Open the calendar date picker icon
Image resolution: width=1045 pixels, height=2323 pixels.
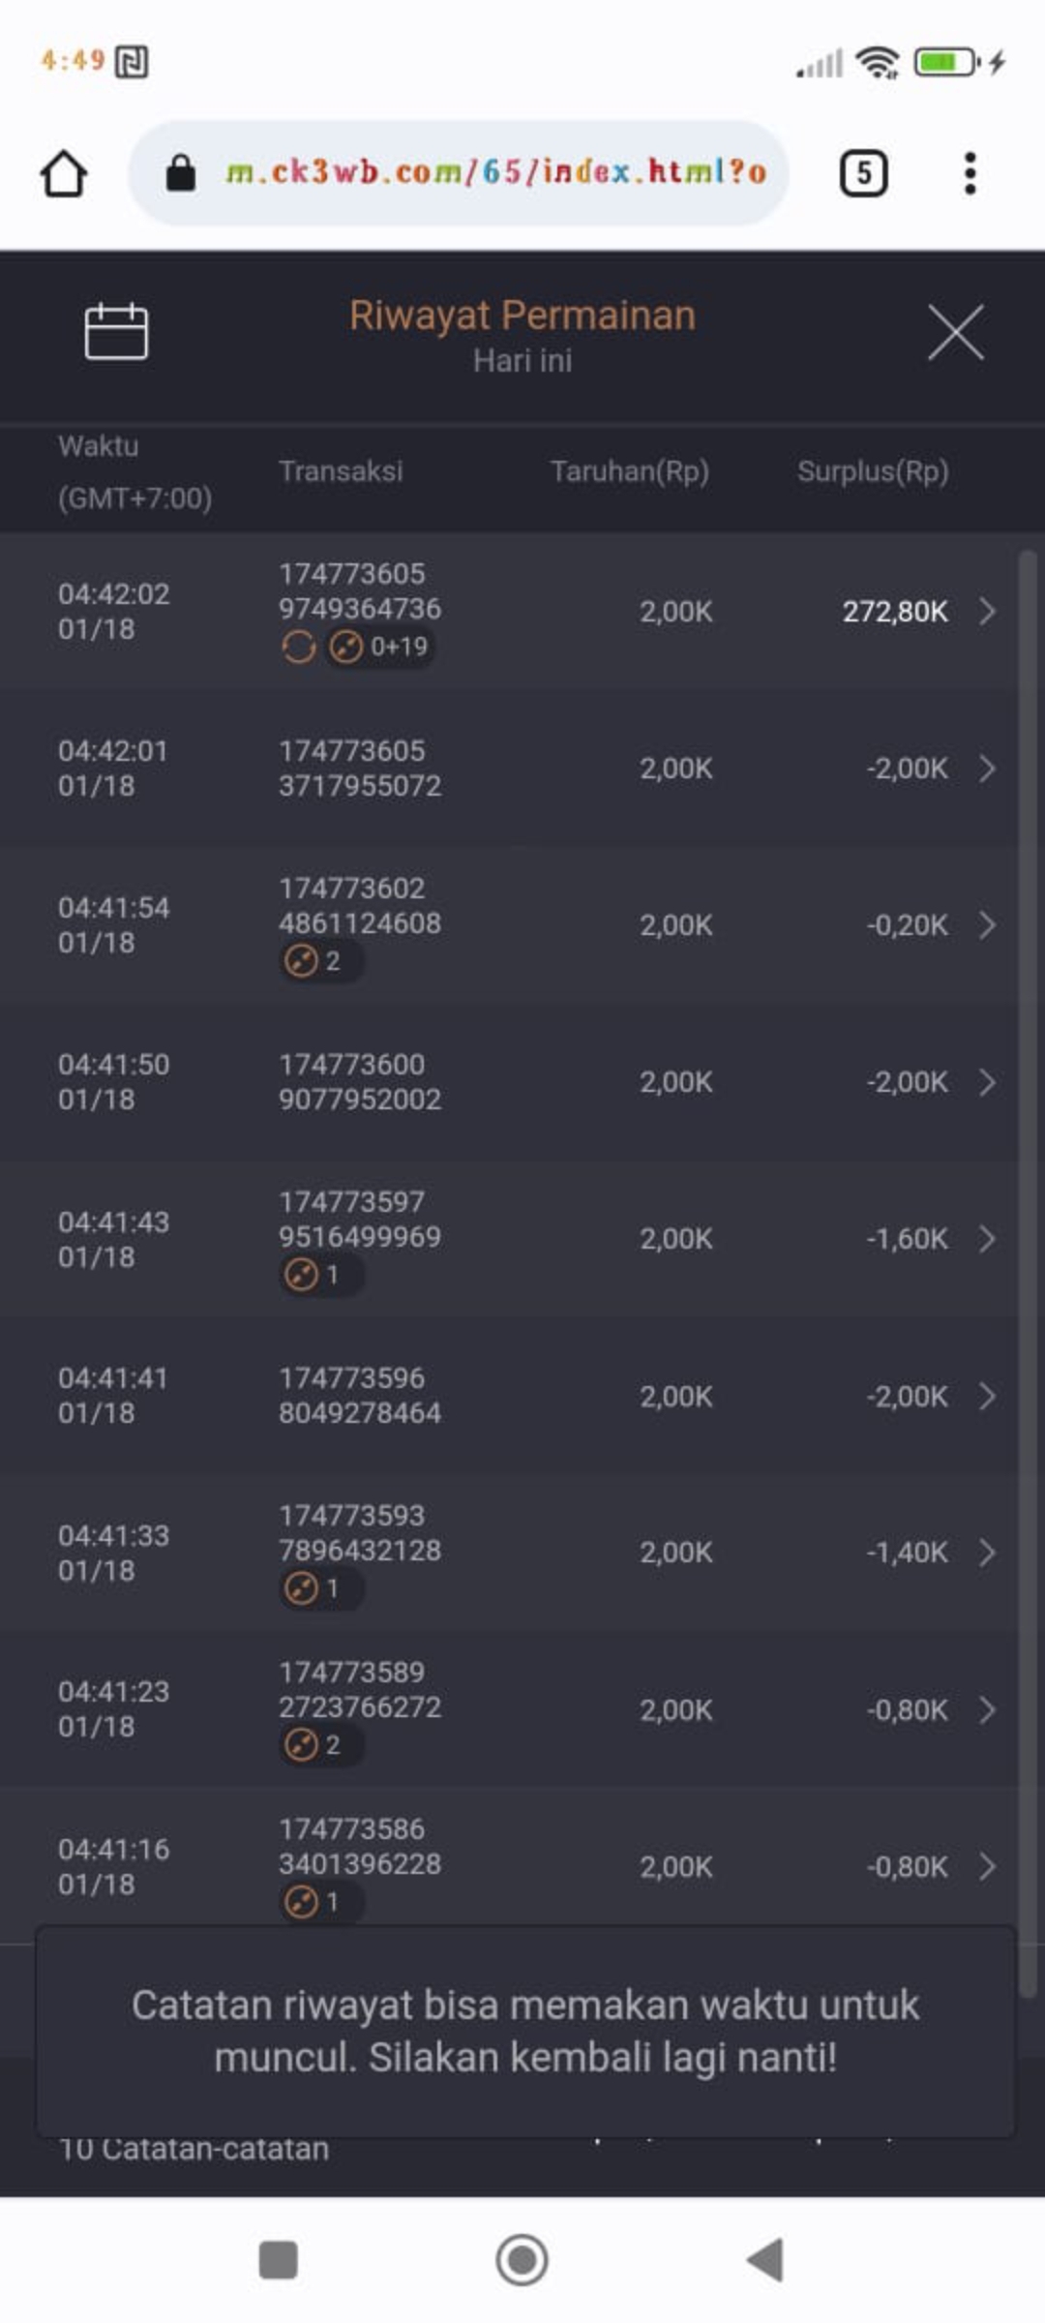tap(116, 332)
